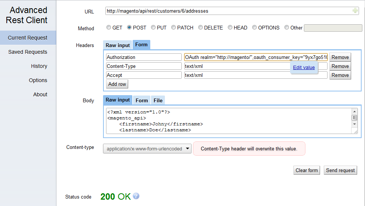Image resolution: width=365 pixels, height=206 pixels.
Task: Select the DELETE radio button
Action: tap(200, 28)
